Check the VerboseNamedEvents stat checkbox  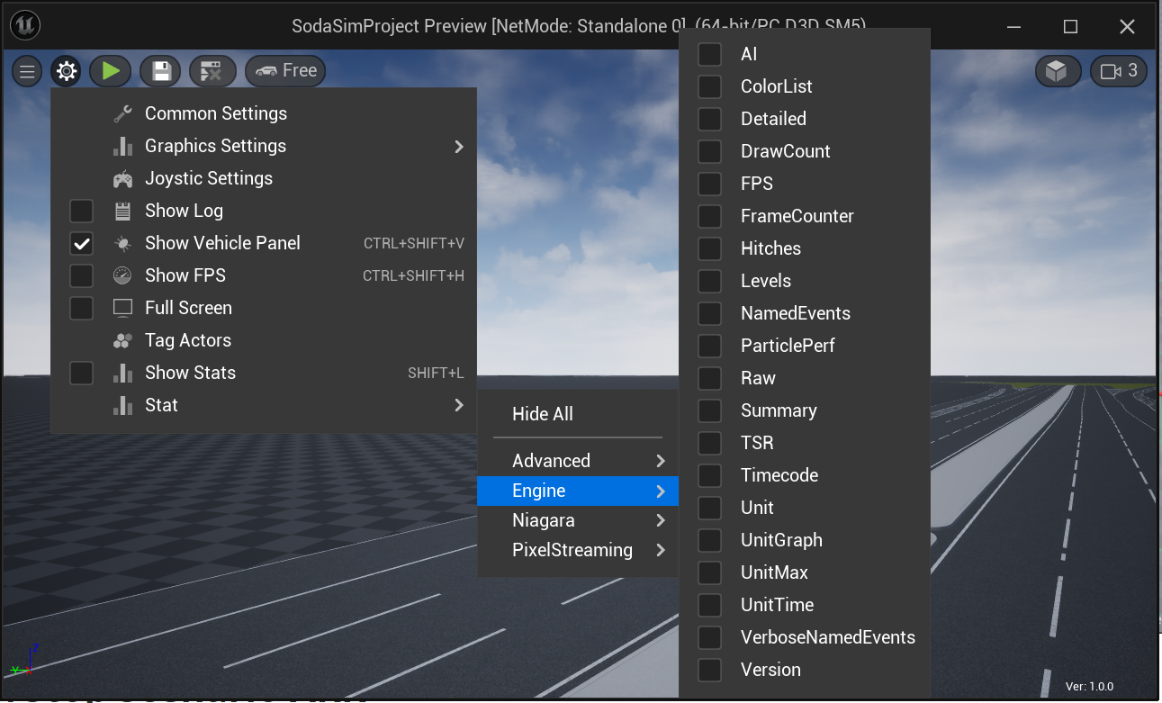pos(710,637)
